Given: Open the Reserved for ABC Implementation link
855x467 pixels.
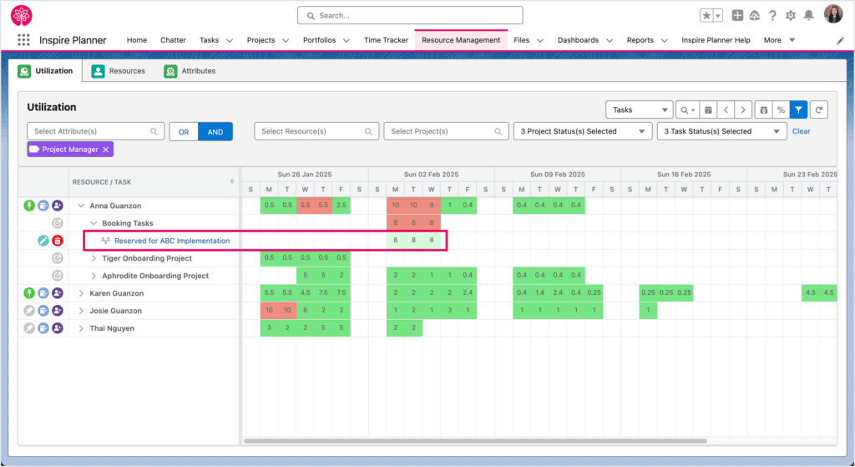Looking at the screenshot, I should click(172, 241).
